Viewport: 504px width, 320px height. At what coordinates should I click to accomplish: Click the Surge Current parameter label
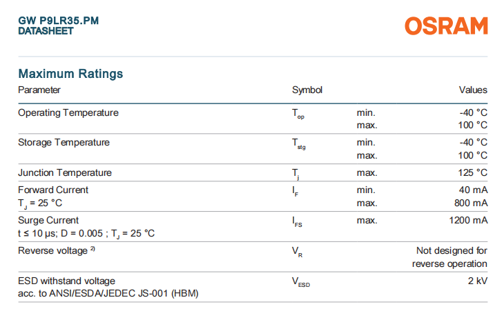[48, 220]
